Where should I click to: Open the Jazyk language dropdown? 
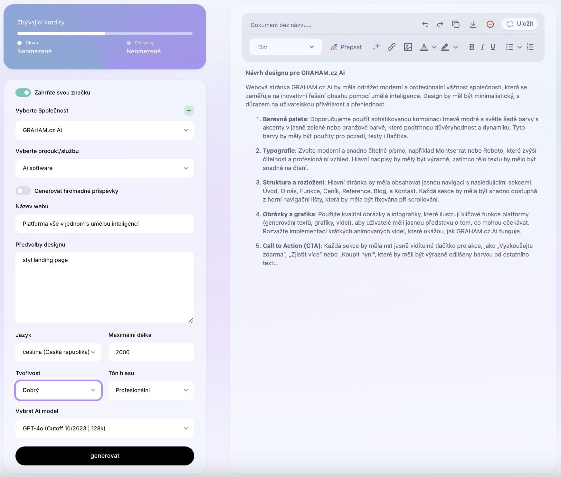click(x=58, y=352)
